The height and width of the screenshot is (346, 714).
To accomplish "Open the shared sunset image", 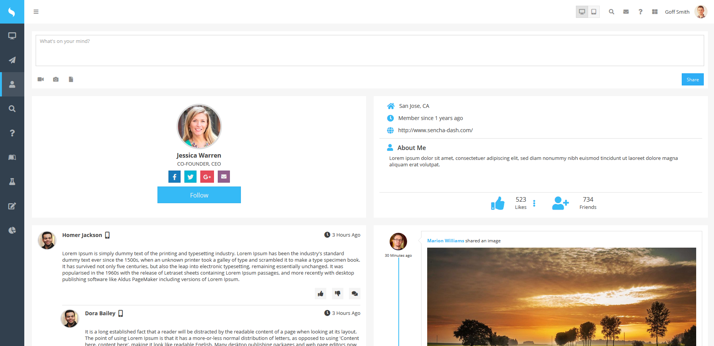I will click(561, 297).
